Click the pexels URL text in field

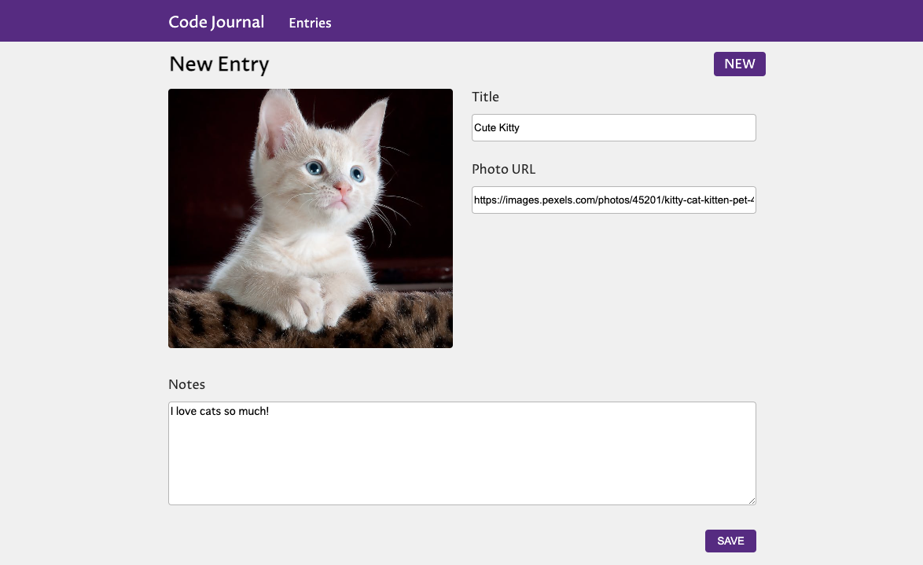tap(613, 200)
